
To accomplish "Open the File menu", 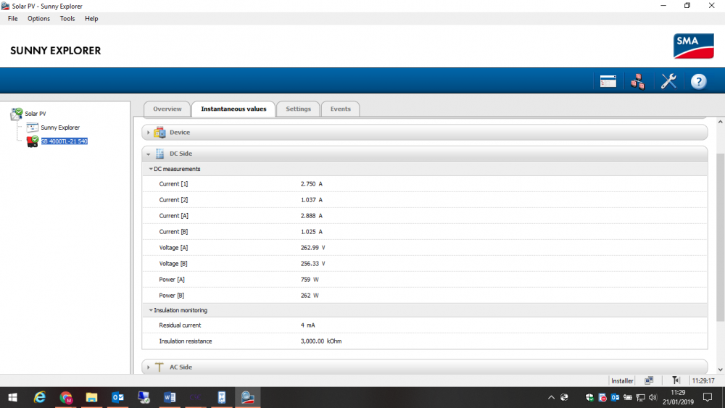I will point(12,19).
